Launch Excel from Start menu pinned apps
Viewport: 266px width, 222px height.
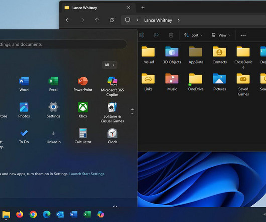coord(53,84)
